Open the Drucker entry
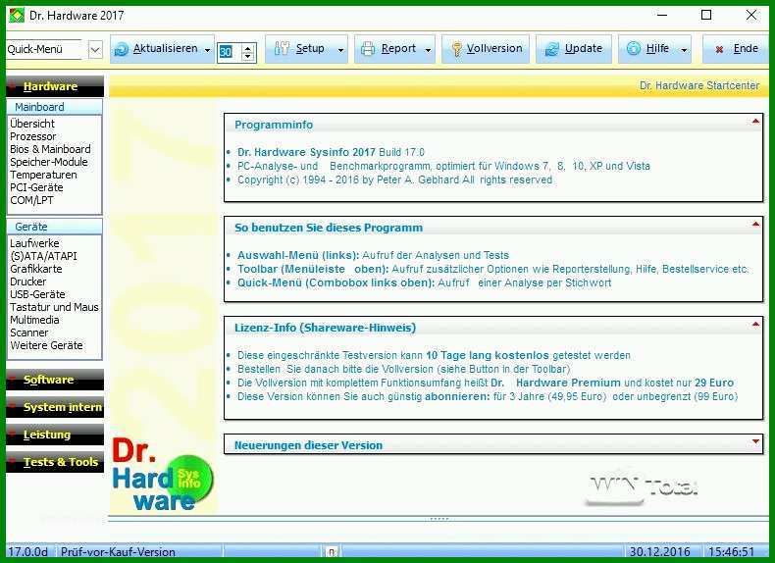This screenshot has width=775, height=563. tap(28, 281)
